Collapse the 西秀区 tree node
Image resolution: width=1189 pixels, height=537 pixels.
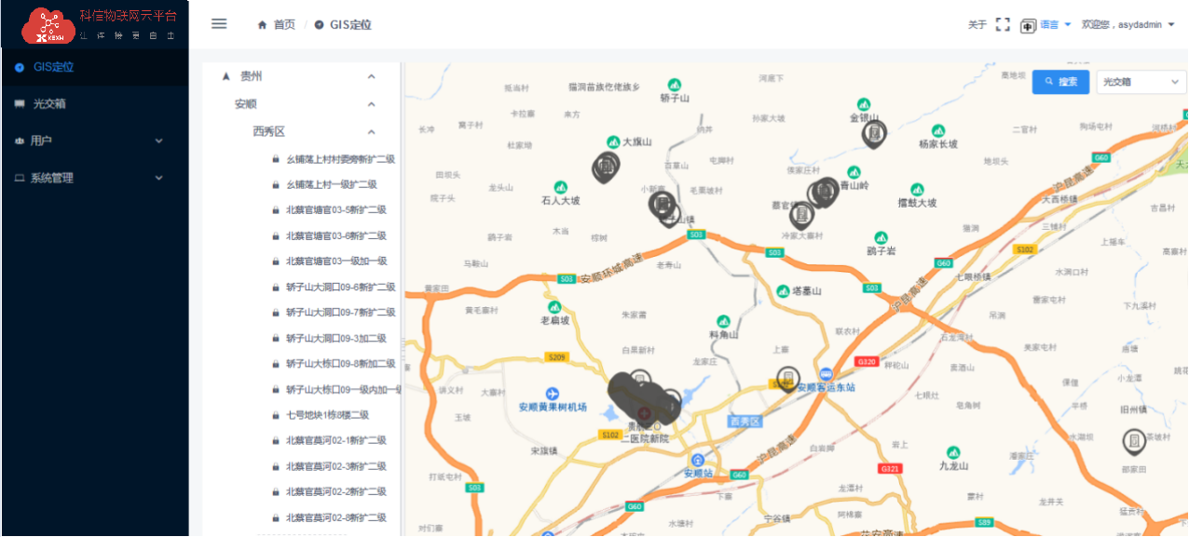(x=371, y=132)
